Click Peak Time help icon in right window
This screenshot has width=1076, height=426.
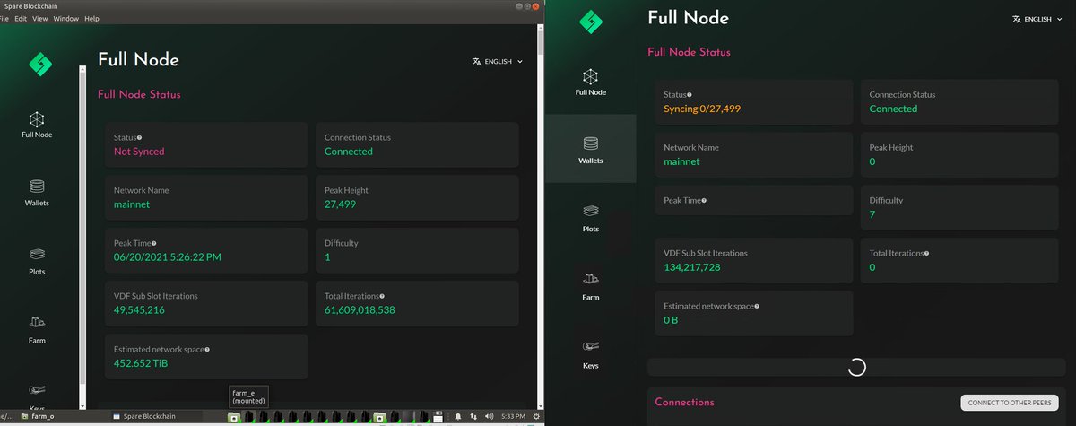coord(705,200)
